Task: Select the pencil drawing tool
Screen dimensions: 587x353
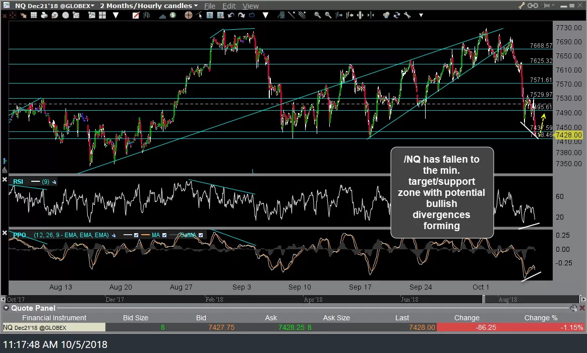Action: 136,15
